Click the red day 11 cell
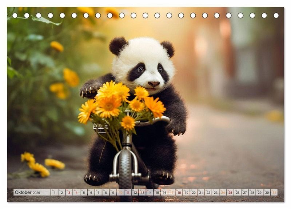 coord(128,192)
